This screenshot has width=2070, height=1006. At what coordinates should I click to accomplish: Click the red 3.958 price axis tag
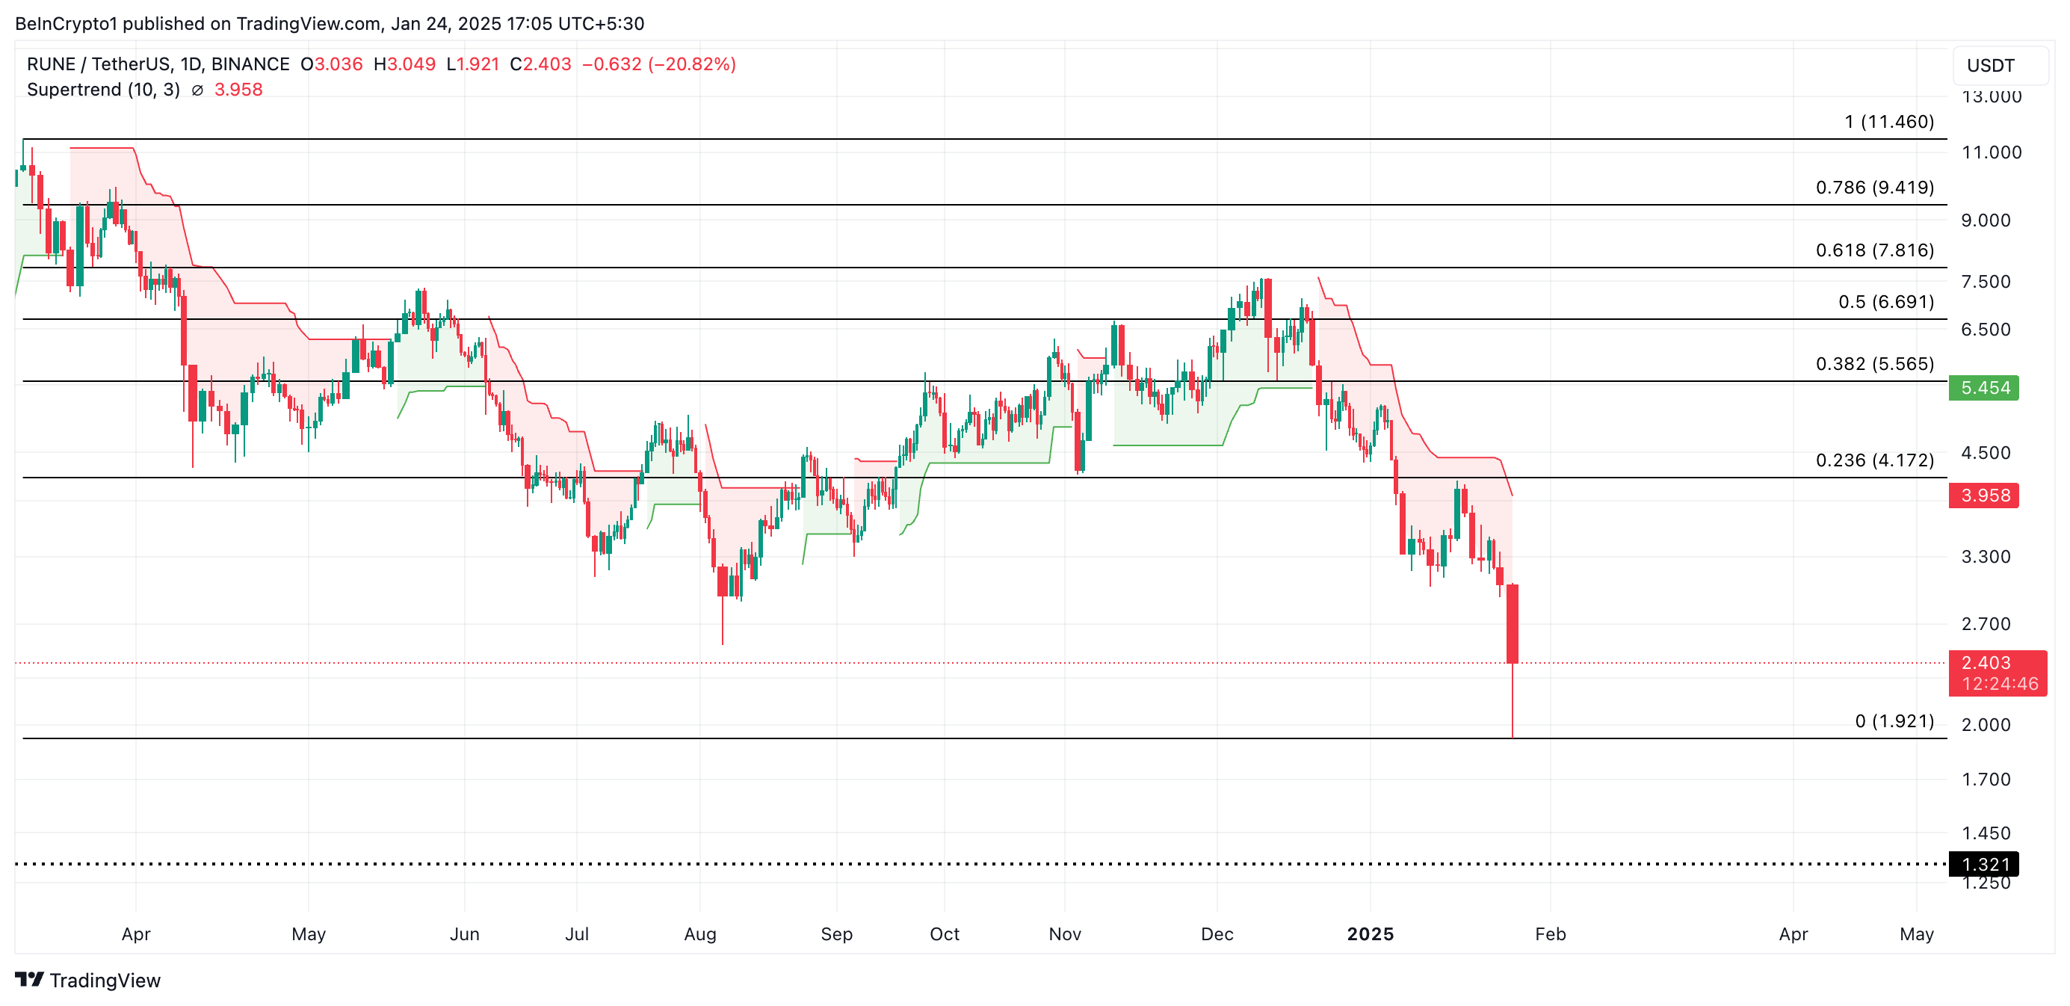pyautogui.click(x=1983, y=495)
